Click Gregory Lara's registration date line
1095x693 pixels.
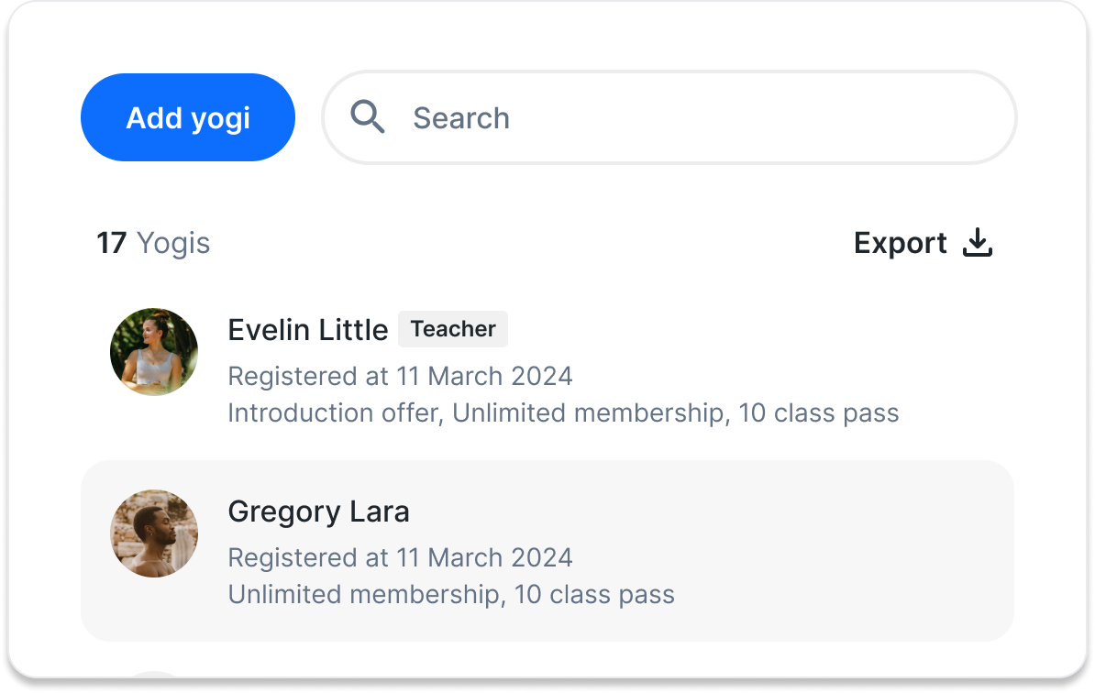coord(400,557)
